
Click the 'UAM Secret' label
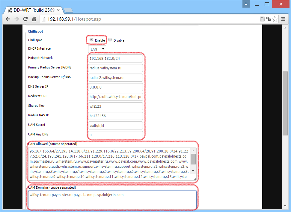pos(37,125)
